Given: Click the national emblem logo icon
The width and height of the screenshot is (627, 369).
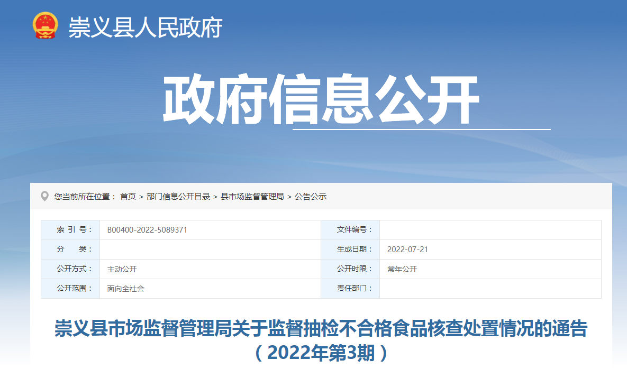Looking at the screenshot, I should (45, 25).
